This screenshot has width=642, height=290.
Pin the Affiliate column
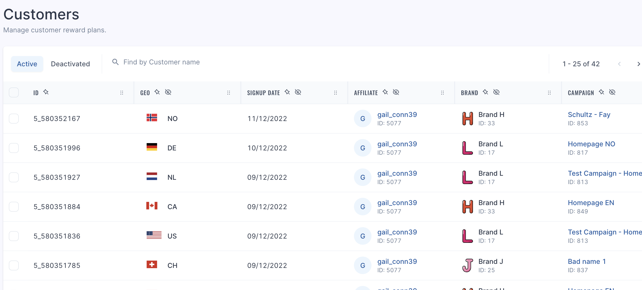tap(385, 92)
